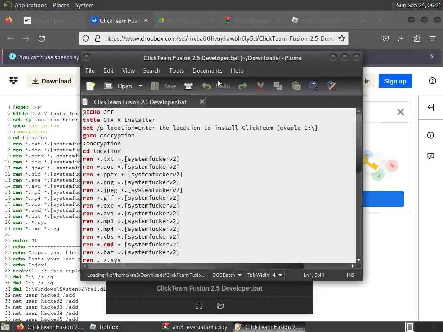Click the Roblox taskbar entry
Screen dimensions: 443x332
coord(105,327)
